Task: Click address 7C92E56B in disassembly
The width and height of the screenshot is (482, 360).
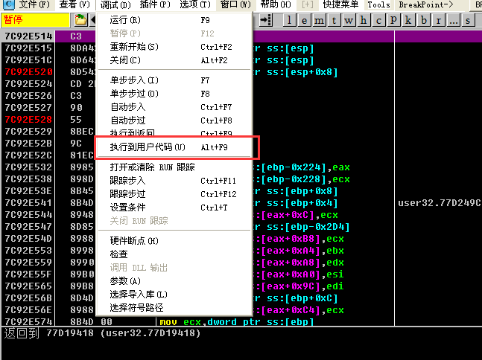Action: (x=28, y=298)
